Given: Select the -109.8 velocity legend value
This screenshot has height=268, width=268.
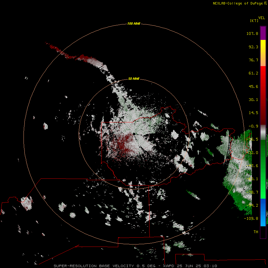Looking at the screenshot, I should 251,219.
